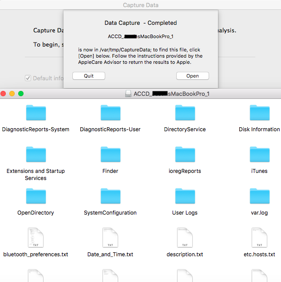Select the User Logs folder icon
Screen dimensions: 281x282
coord(185,196)
